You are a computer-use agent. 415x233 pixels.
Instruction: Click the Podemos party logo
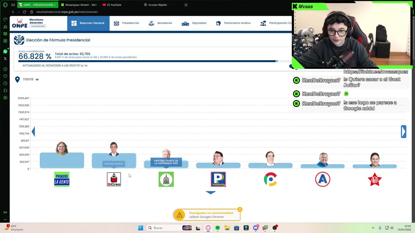(x=218, y=179)
